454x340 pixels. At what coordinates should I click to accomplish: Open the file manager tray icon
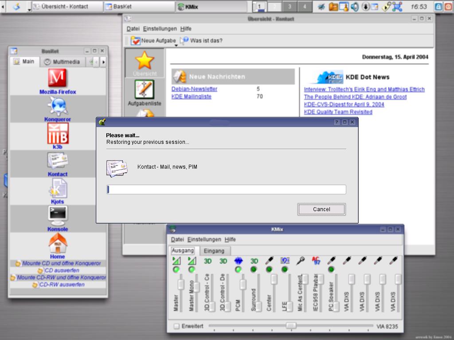333,7
